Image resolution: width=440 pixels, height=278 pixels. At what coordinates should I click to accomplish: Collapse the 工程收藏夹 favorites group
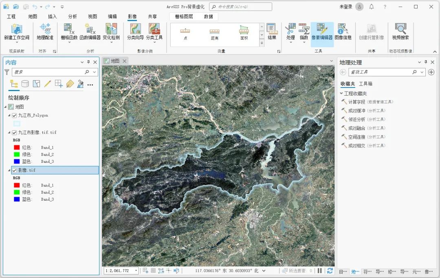click(341, 93)
